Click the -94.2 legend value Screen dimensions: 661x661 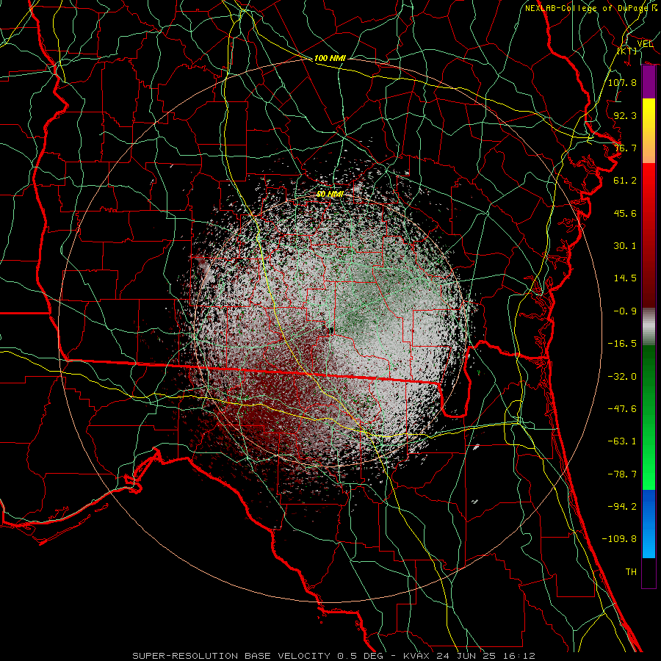[x=622, y=507]
